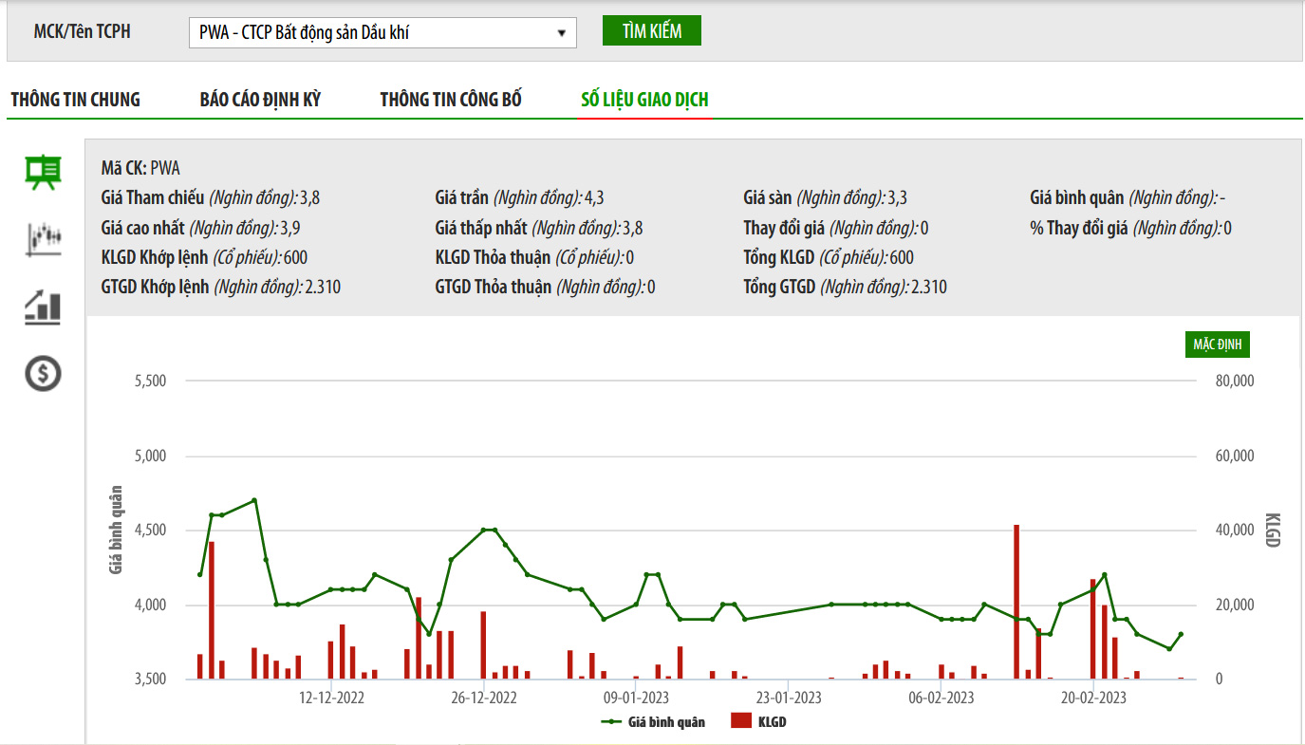The width and height of the screenshot is (1305, 745).
Task: Click the last data point on the price line
Action: (x=1181, y=634)
